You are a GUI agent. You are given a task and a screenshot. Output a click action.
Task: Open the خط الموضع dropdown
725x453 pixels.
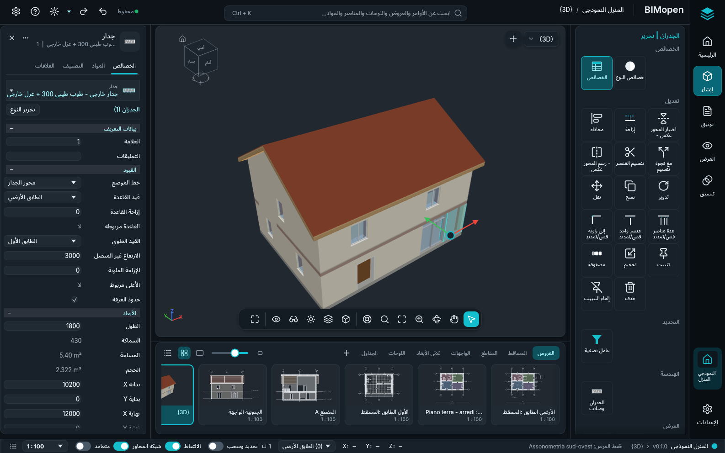point(43,183)
